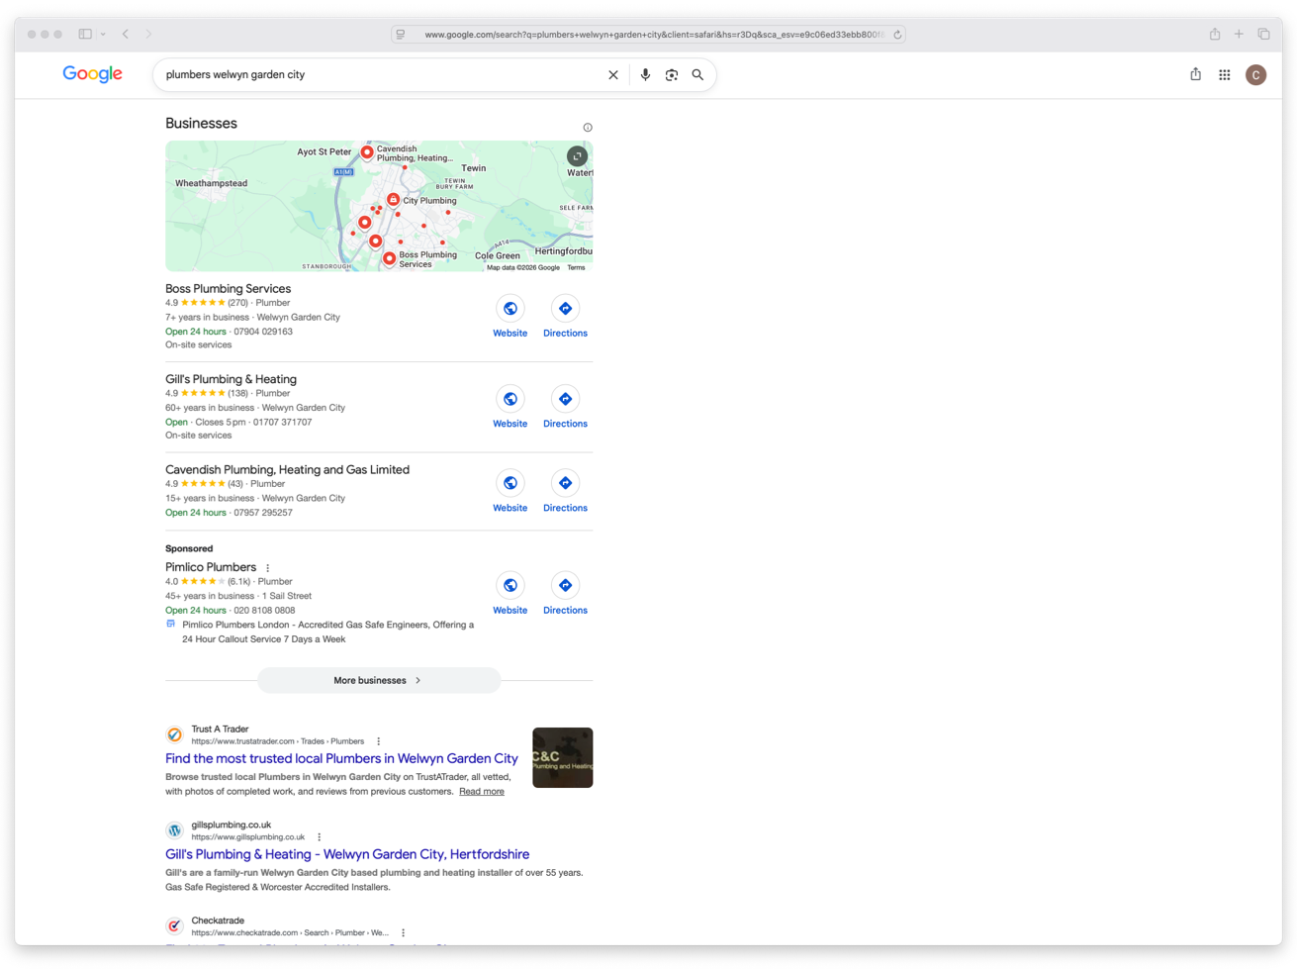Viewport: 1297px width, 973px height.
Task: Open the Pimlico Plumbers sponsored listing title
Action: pyautogui.click(x=211, y=568)
